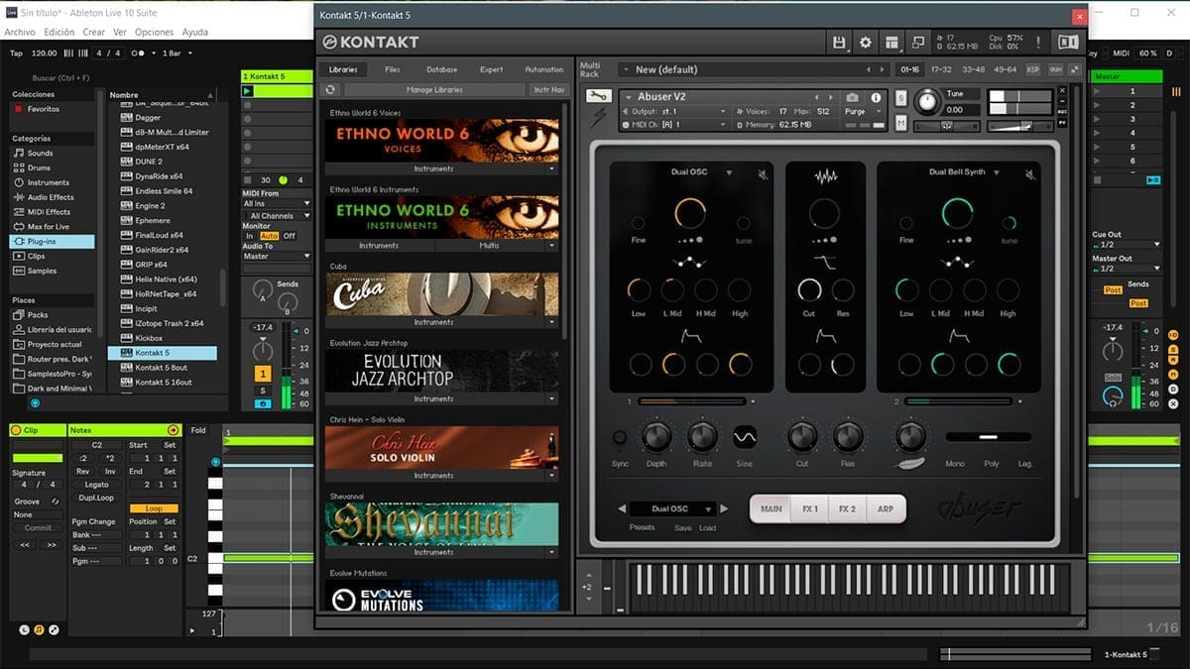Click the Mono/Poly/Leg. voice mode slider
Image resolution: width=1190 pixels, height=669 pixels.
pos(988,437)
